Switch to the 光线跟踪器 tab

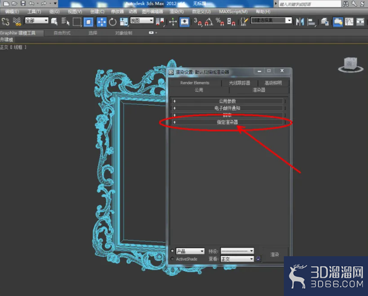pos(240,83)
